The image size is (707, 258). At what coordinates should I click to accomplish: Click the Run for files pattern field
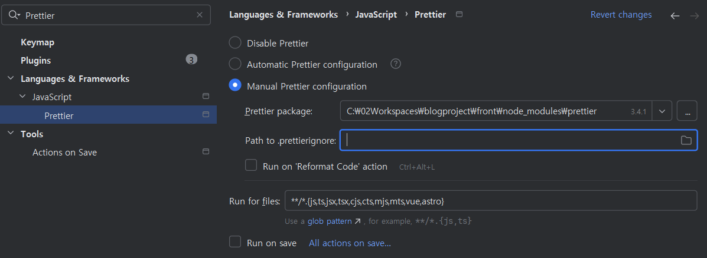(490, 201)
